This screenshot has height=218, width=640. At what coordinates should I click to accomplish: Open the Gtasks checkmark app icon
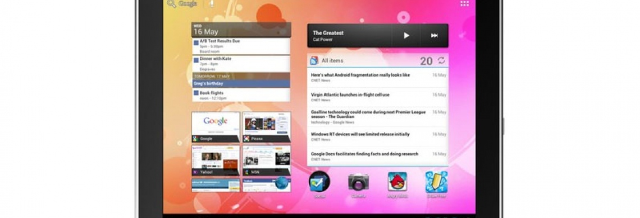point(319,182)
